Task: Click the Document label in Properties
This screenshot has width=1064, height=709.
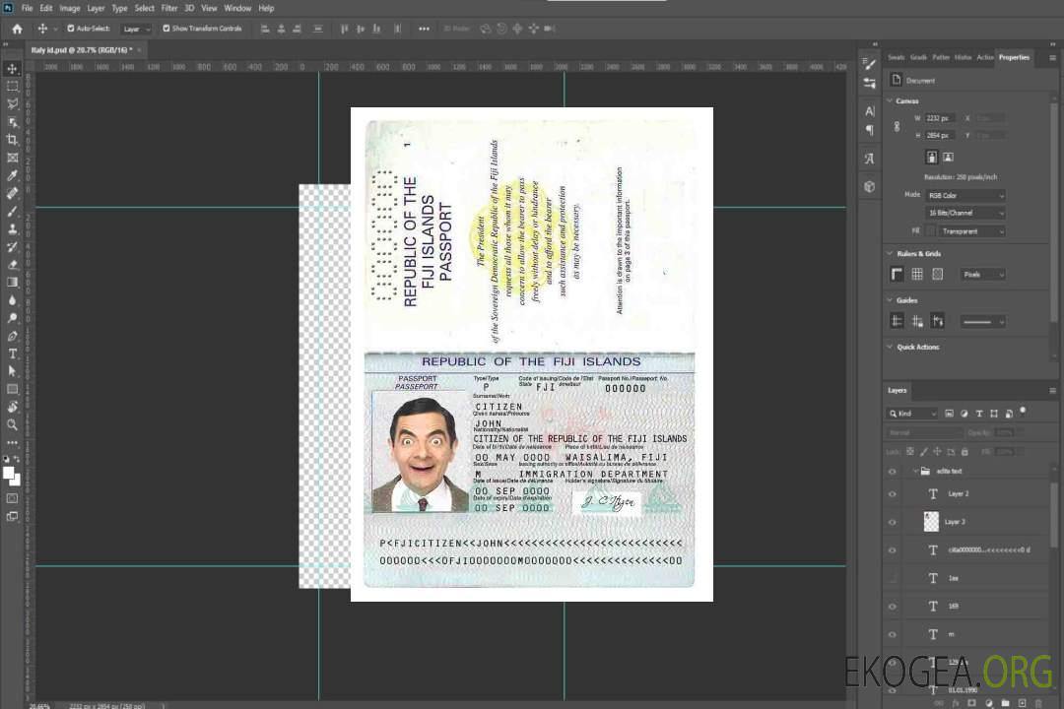Action: point(920,80)
